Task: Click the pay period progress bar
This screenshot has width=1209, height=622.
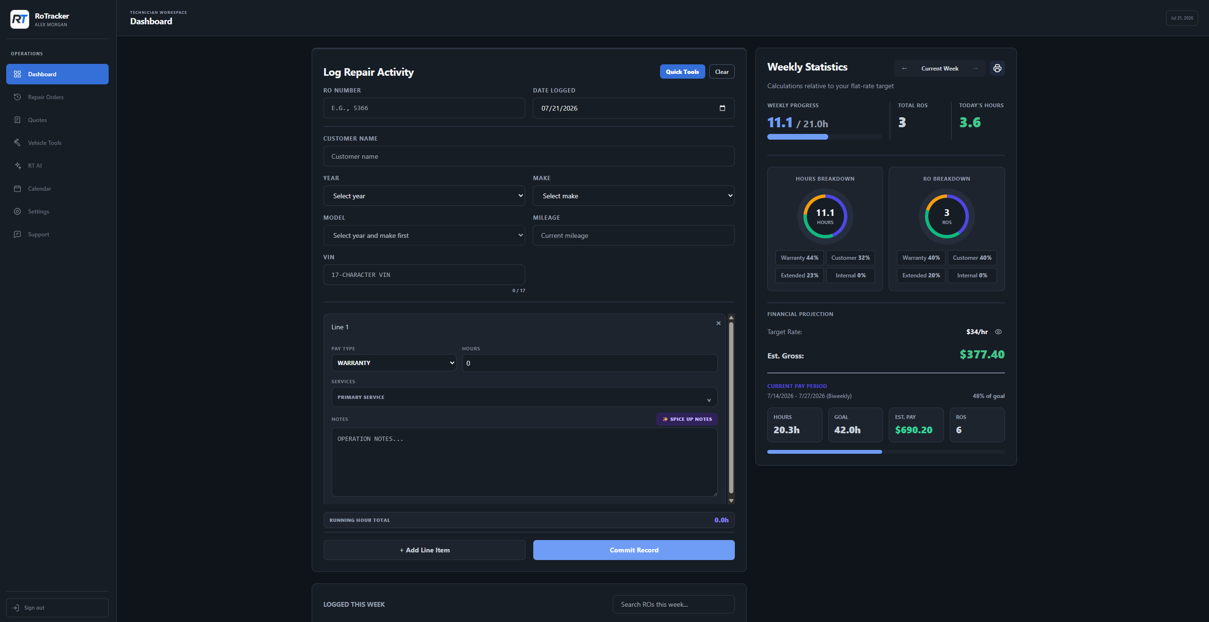Action: tap(886, 452)
